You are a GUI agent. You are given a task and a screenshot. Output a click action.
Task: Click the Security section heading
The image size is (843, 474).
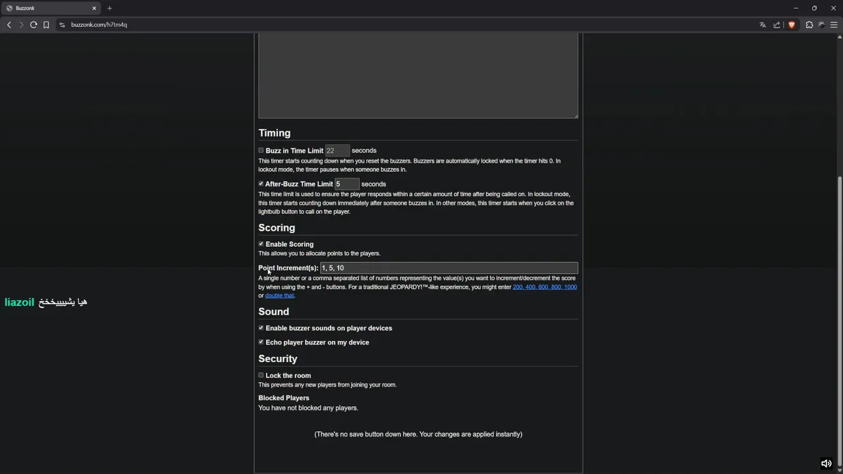(x=278, y=359)
